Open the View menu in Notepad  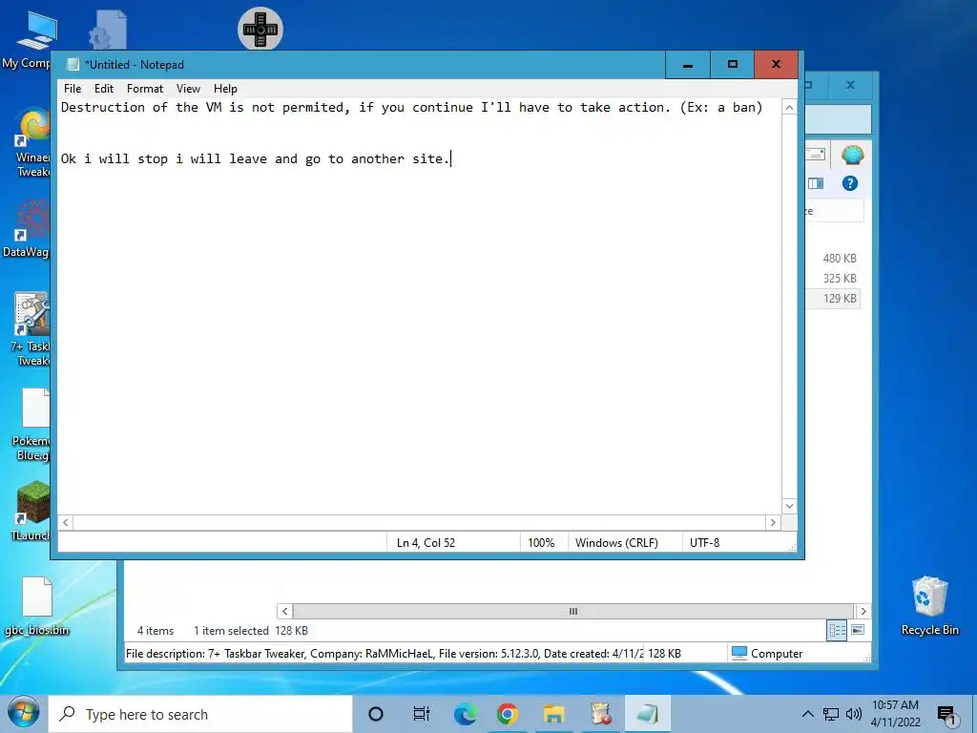pos(188,89)
